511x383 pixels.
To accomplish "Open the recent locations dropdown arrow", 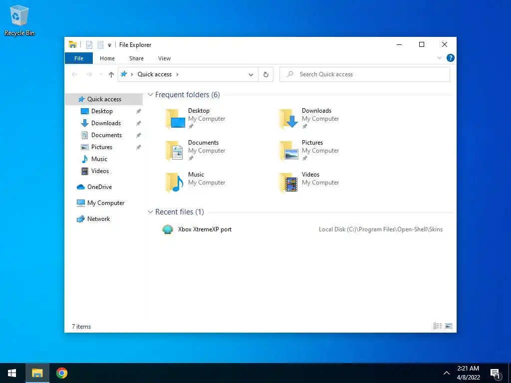I will [101, 75].
